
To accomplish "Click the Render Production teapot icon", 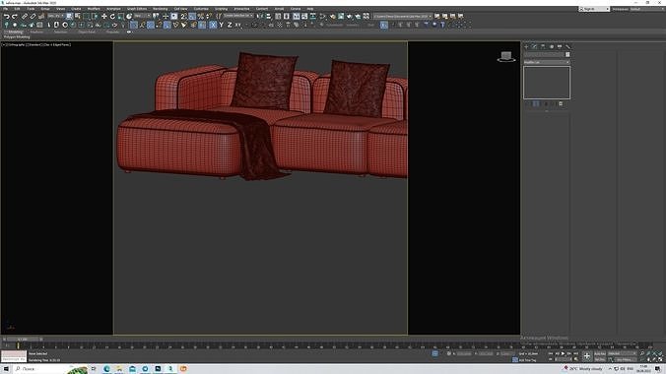I will 349,16.
